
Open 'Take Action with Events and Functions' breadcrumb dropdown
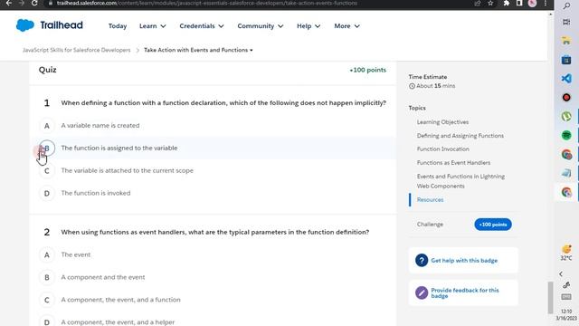pos(198,50)
